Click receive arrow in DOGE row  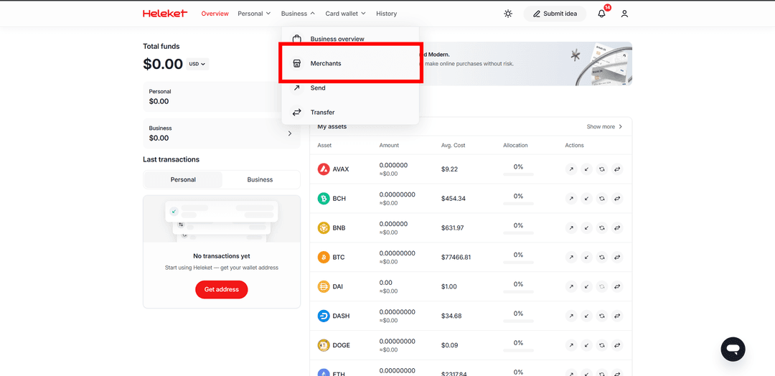tap(586, 345)
